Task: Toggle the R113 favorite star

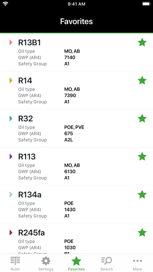Action: 142,156
